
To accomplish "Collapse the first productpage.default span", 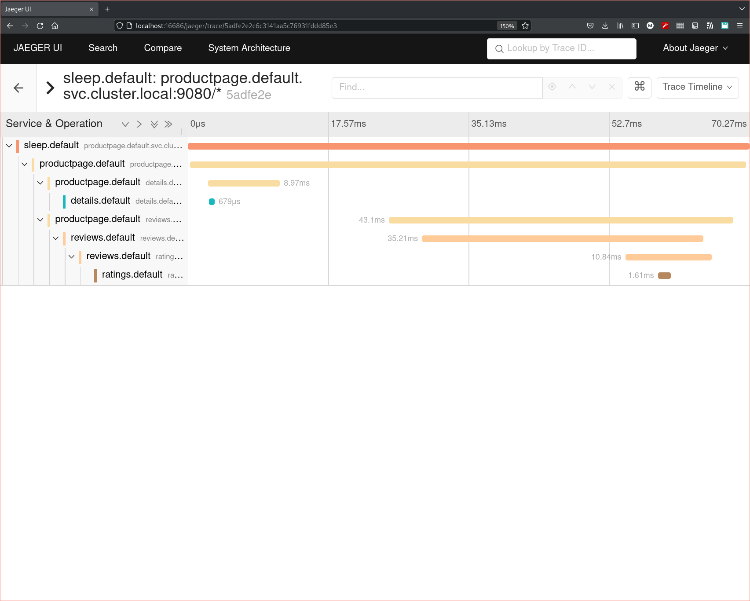I will 25,164.
